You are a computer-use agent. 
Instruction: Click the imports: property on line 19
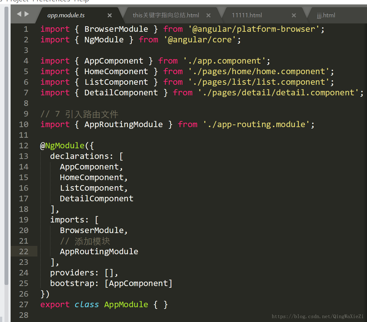[x=69, y=220]
